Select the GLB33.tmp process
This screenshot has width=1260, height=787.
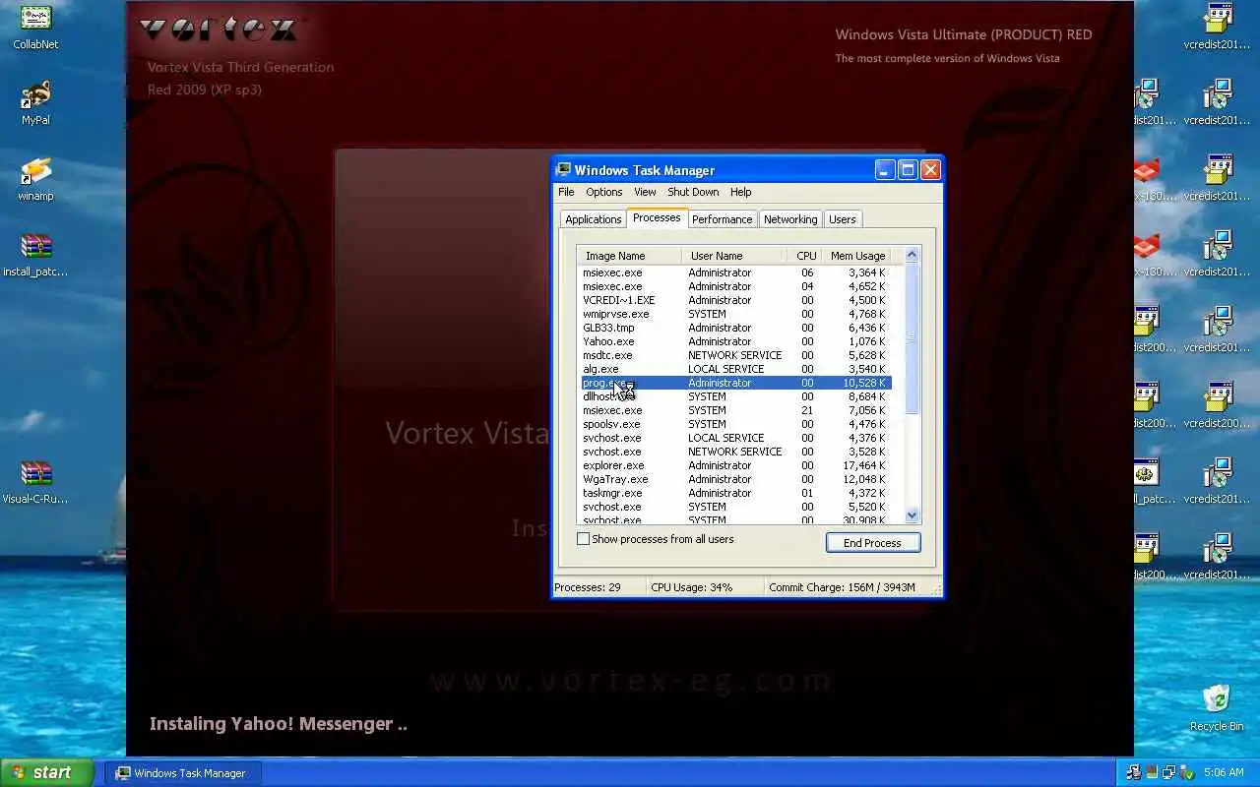pos(734,328)
